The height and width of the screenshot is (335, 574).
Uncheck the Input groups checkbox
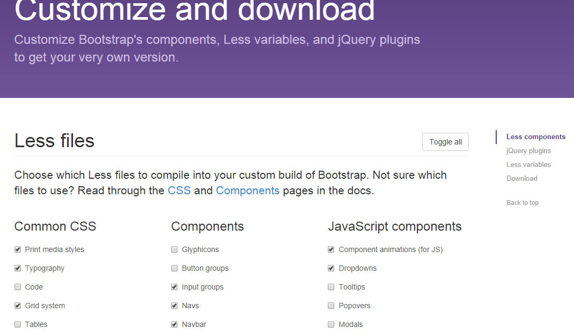174,287
